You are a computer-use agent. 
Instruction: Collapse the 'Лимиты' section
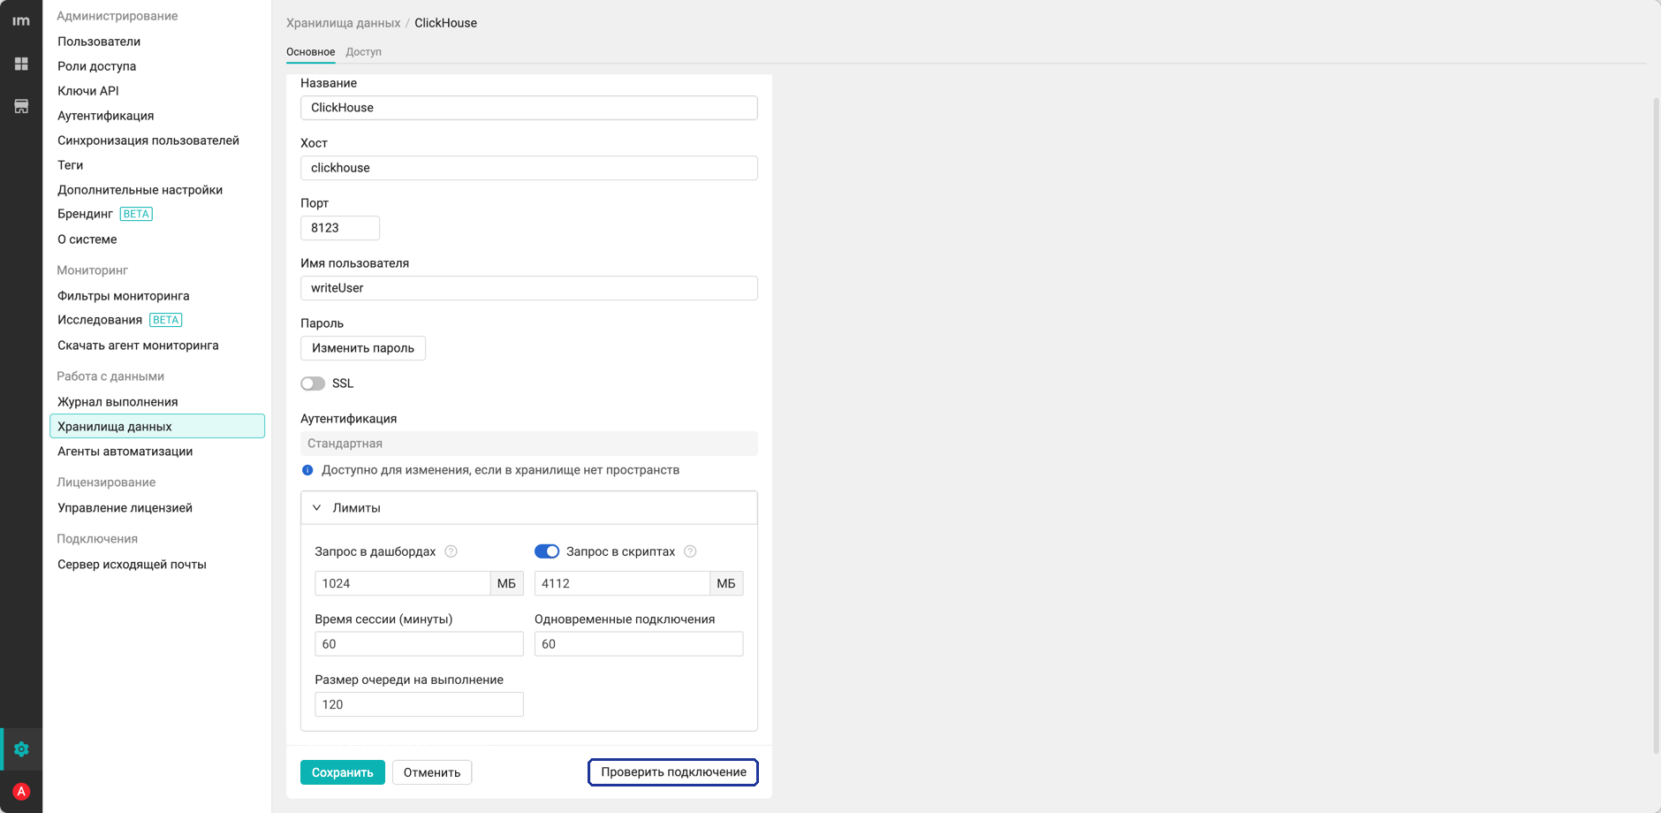point(529,508)
